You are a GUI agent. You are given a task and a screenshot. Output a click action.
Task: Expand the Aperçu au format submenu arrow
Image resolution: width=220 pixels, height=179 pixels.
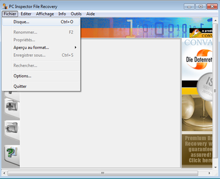(75, 47)
